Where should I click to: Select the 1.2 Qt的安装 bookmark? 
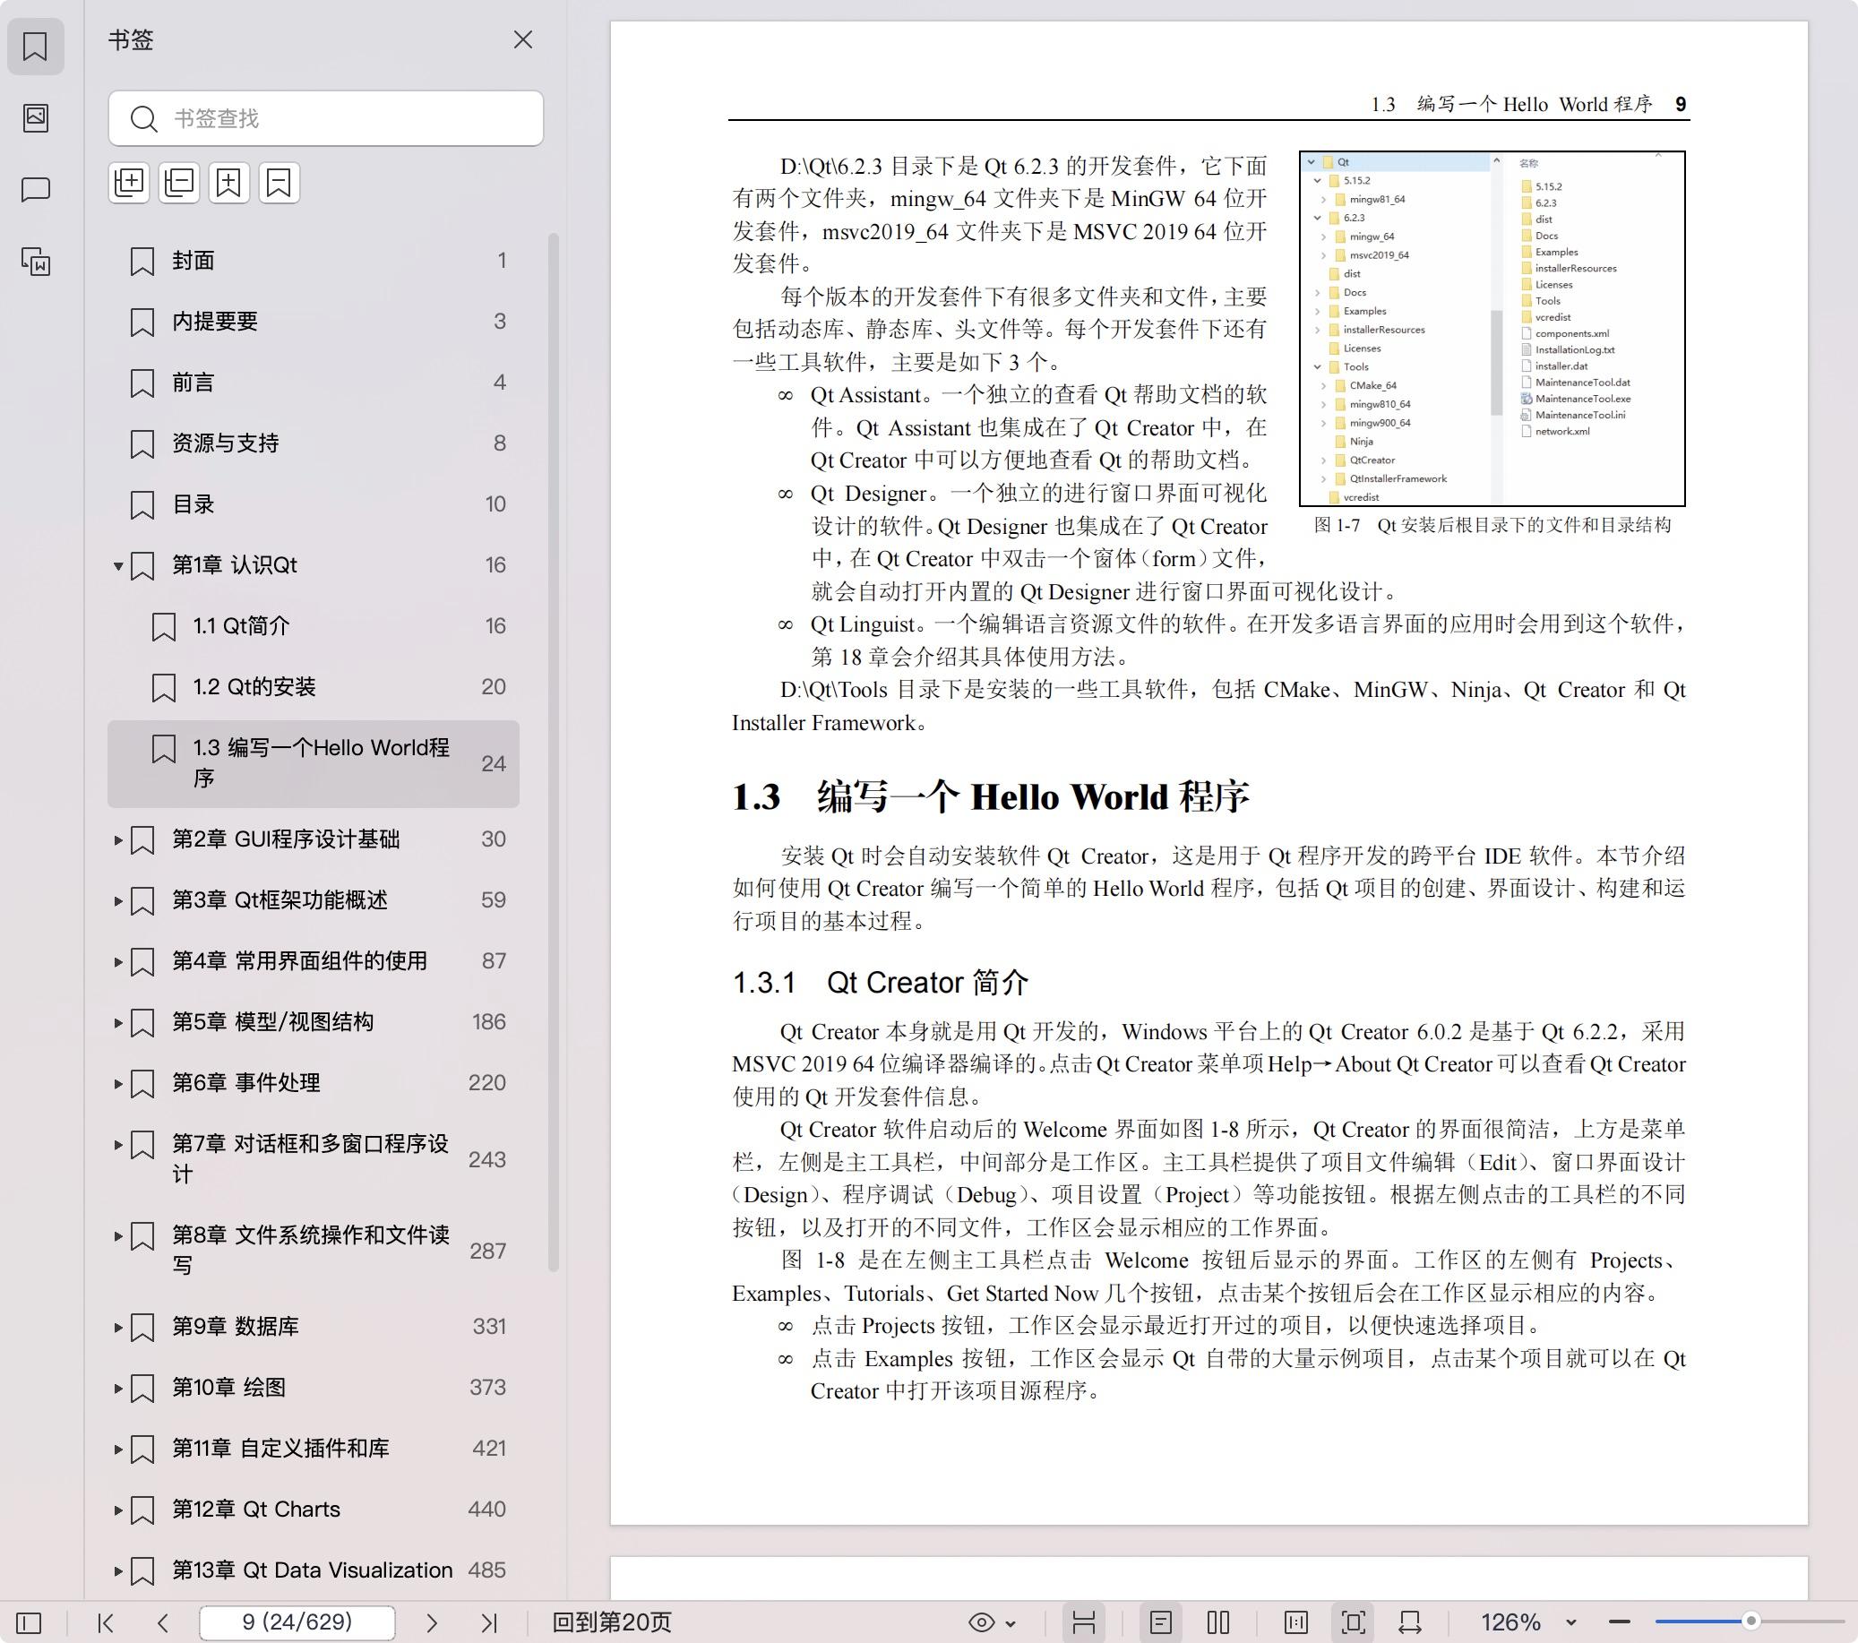point(314,687)
